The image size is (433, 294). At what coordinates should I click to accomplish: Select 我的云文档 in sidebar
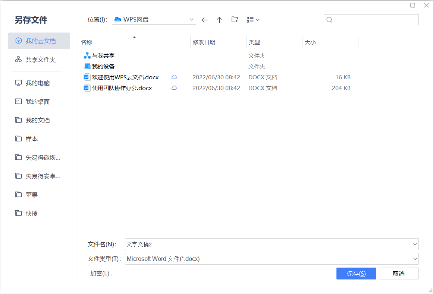[39, 41]
